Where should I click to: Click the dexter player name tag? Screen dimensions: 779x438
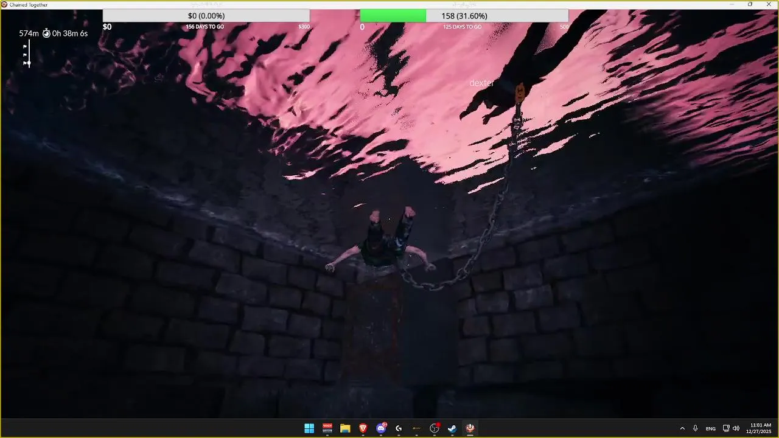tap(481, 83)
